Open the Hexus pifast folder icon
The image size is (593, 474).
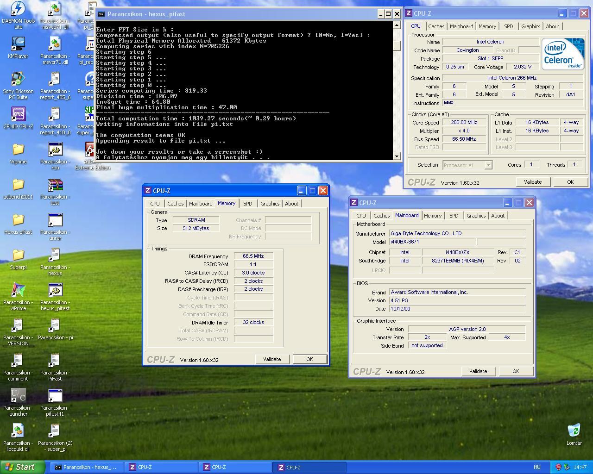click(x=18, y=219)
